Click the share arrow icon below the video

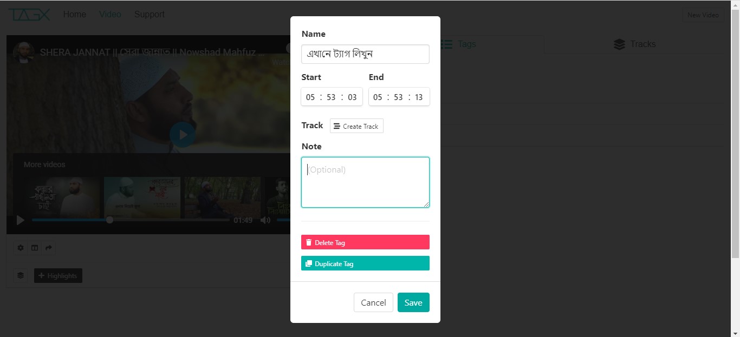[x=49, y=248]
